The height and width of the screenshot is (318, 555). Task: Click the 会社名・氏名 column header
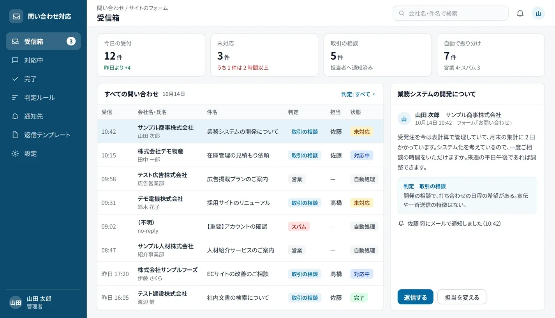152,112
